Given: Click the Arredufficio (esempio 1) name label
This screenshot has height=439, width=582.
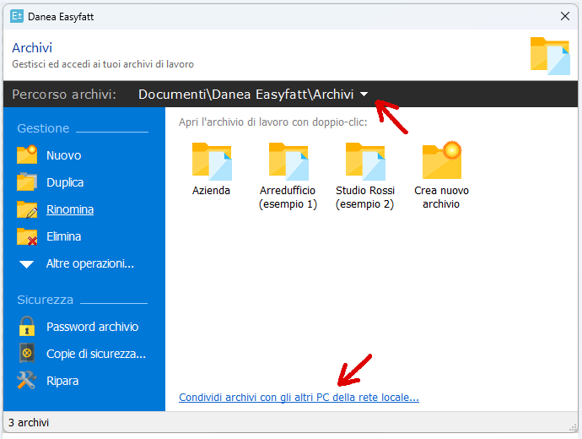Looking at the screenshot, I should click(x=288, y=198).
